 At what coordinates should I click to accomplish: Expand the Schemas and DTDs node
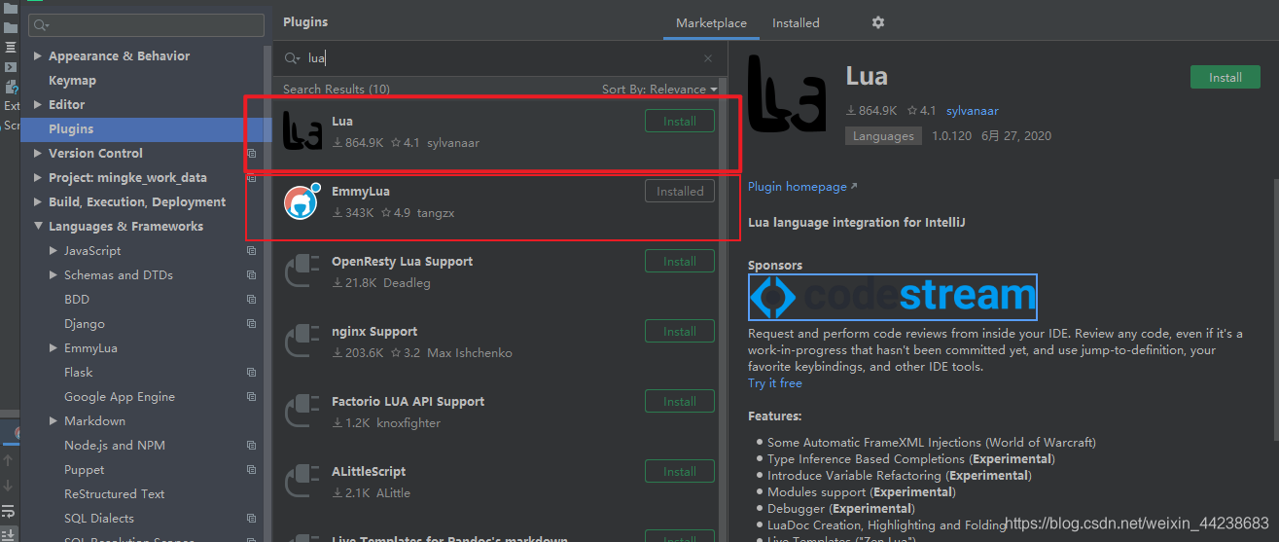53,275
